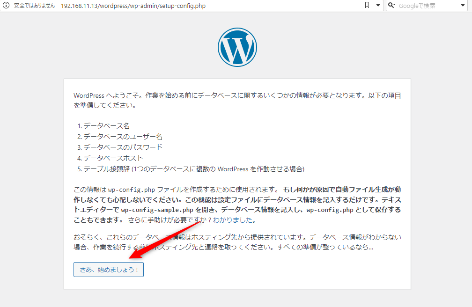
Task: Open the わかりました help link
Action: [x=233, y=220]
